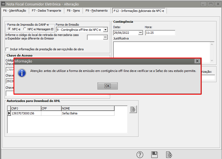Click delete icon beside the XML download grid

click(133, 109)
